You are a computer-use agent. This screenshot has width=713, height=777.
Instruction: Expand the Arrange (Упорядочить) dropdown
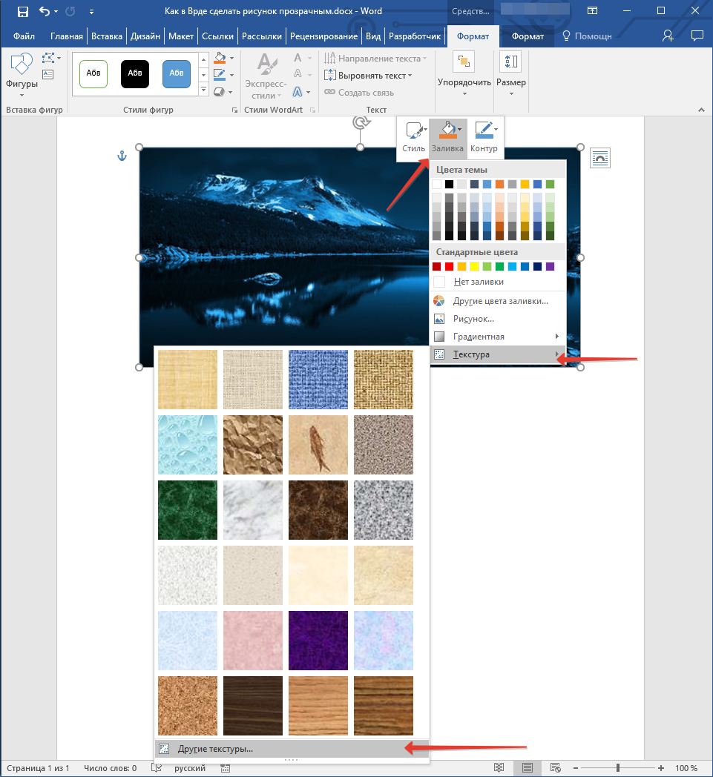pos(464,73)
